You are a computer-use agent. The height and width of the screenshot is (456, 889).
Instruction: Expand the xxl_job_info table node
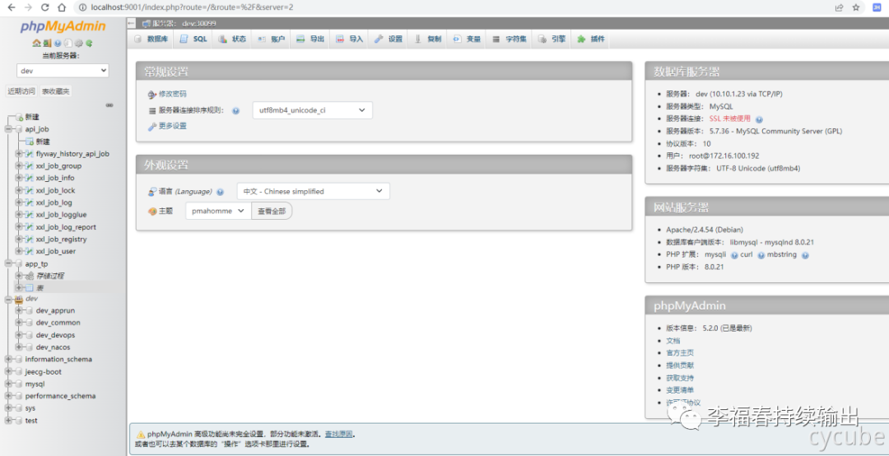(x=19, y=178)
